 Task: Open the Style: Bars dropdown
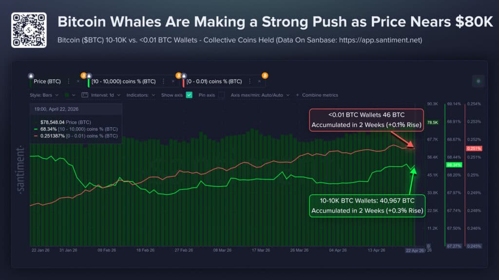coord(44,95)
